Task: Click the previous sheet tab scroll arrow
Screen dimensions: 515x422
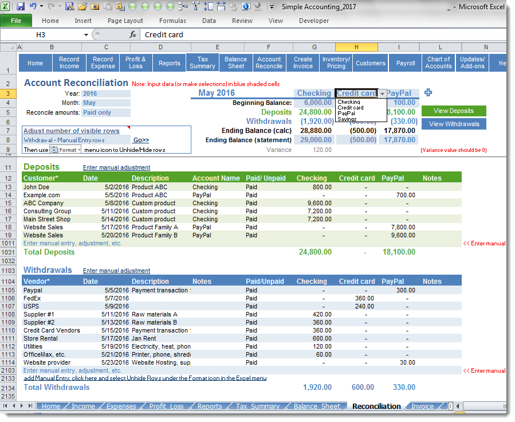Action: tap(14, 406)
